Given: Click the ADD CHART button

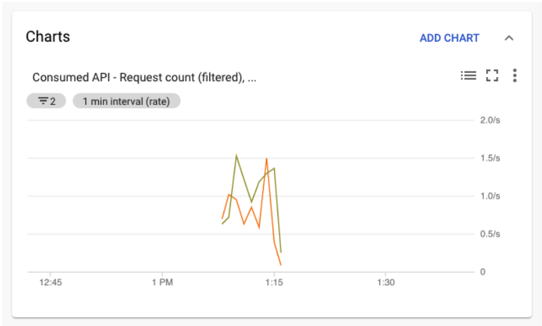Looking at the screenshot, I should [449, 38].
